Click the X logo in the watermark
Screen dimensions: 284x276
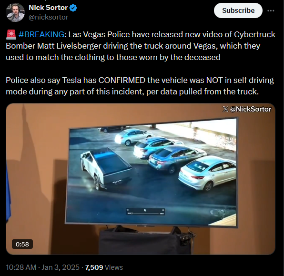pyautogui.click(x=225, y=109)
